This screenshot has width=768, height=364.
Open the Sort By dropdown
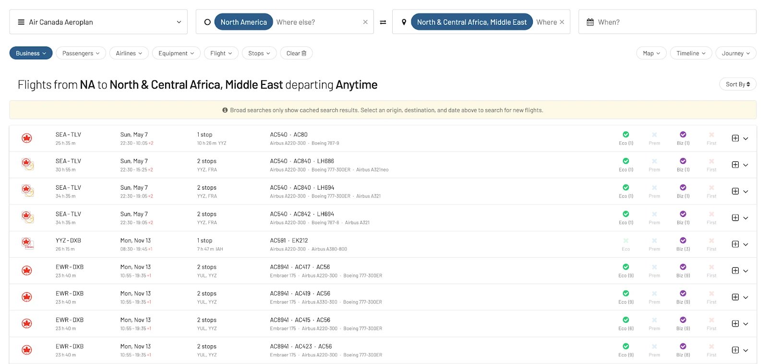(738, 84)
